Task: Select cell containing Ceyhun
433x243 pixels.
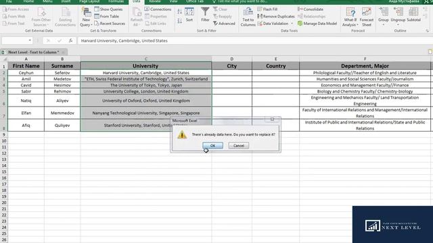Action: [26, 73]
